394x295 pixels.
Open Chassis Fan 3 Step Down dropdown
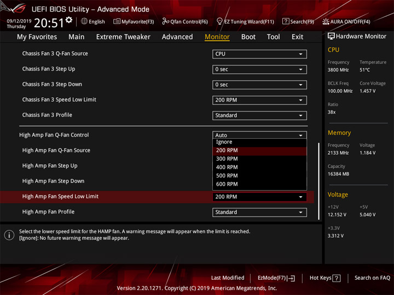[259, 85]
